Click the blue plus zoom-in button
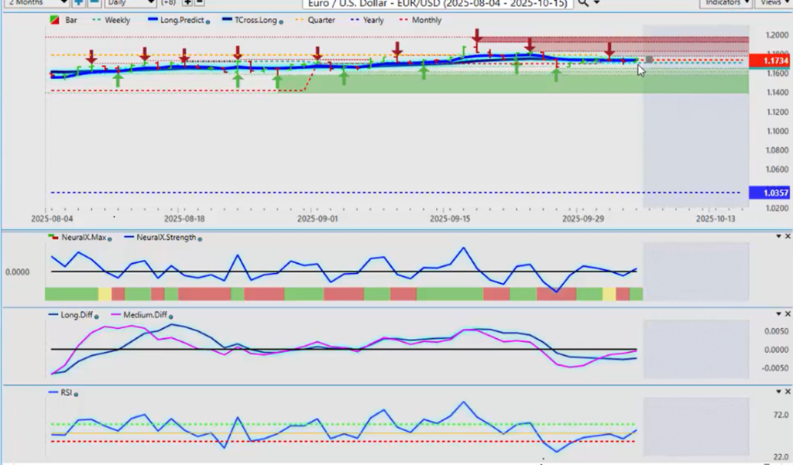Image resolution: width=793 pixels, height=465 pixels. point(78,3)
